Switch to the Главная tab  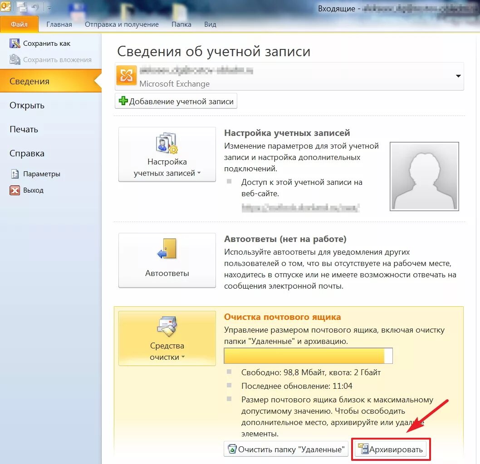pos(59,24)
